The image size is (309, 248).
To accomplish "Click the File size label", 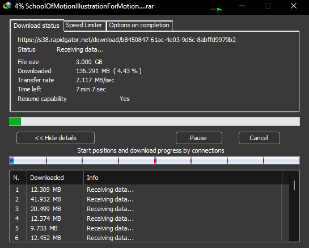I will pos(28,62).
